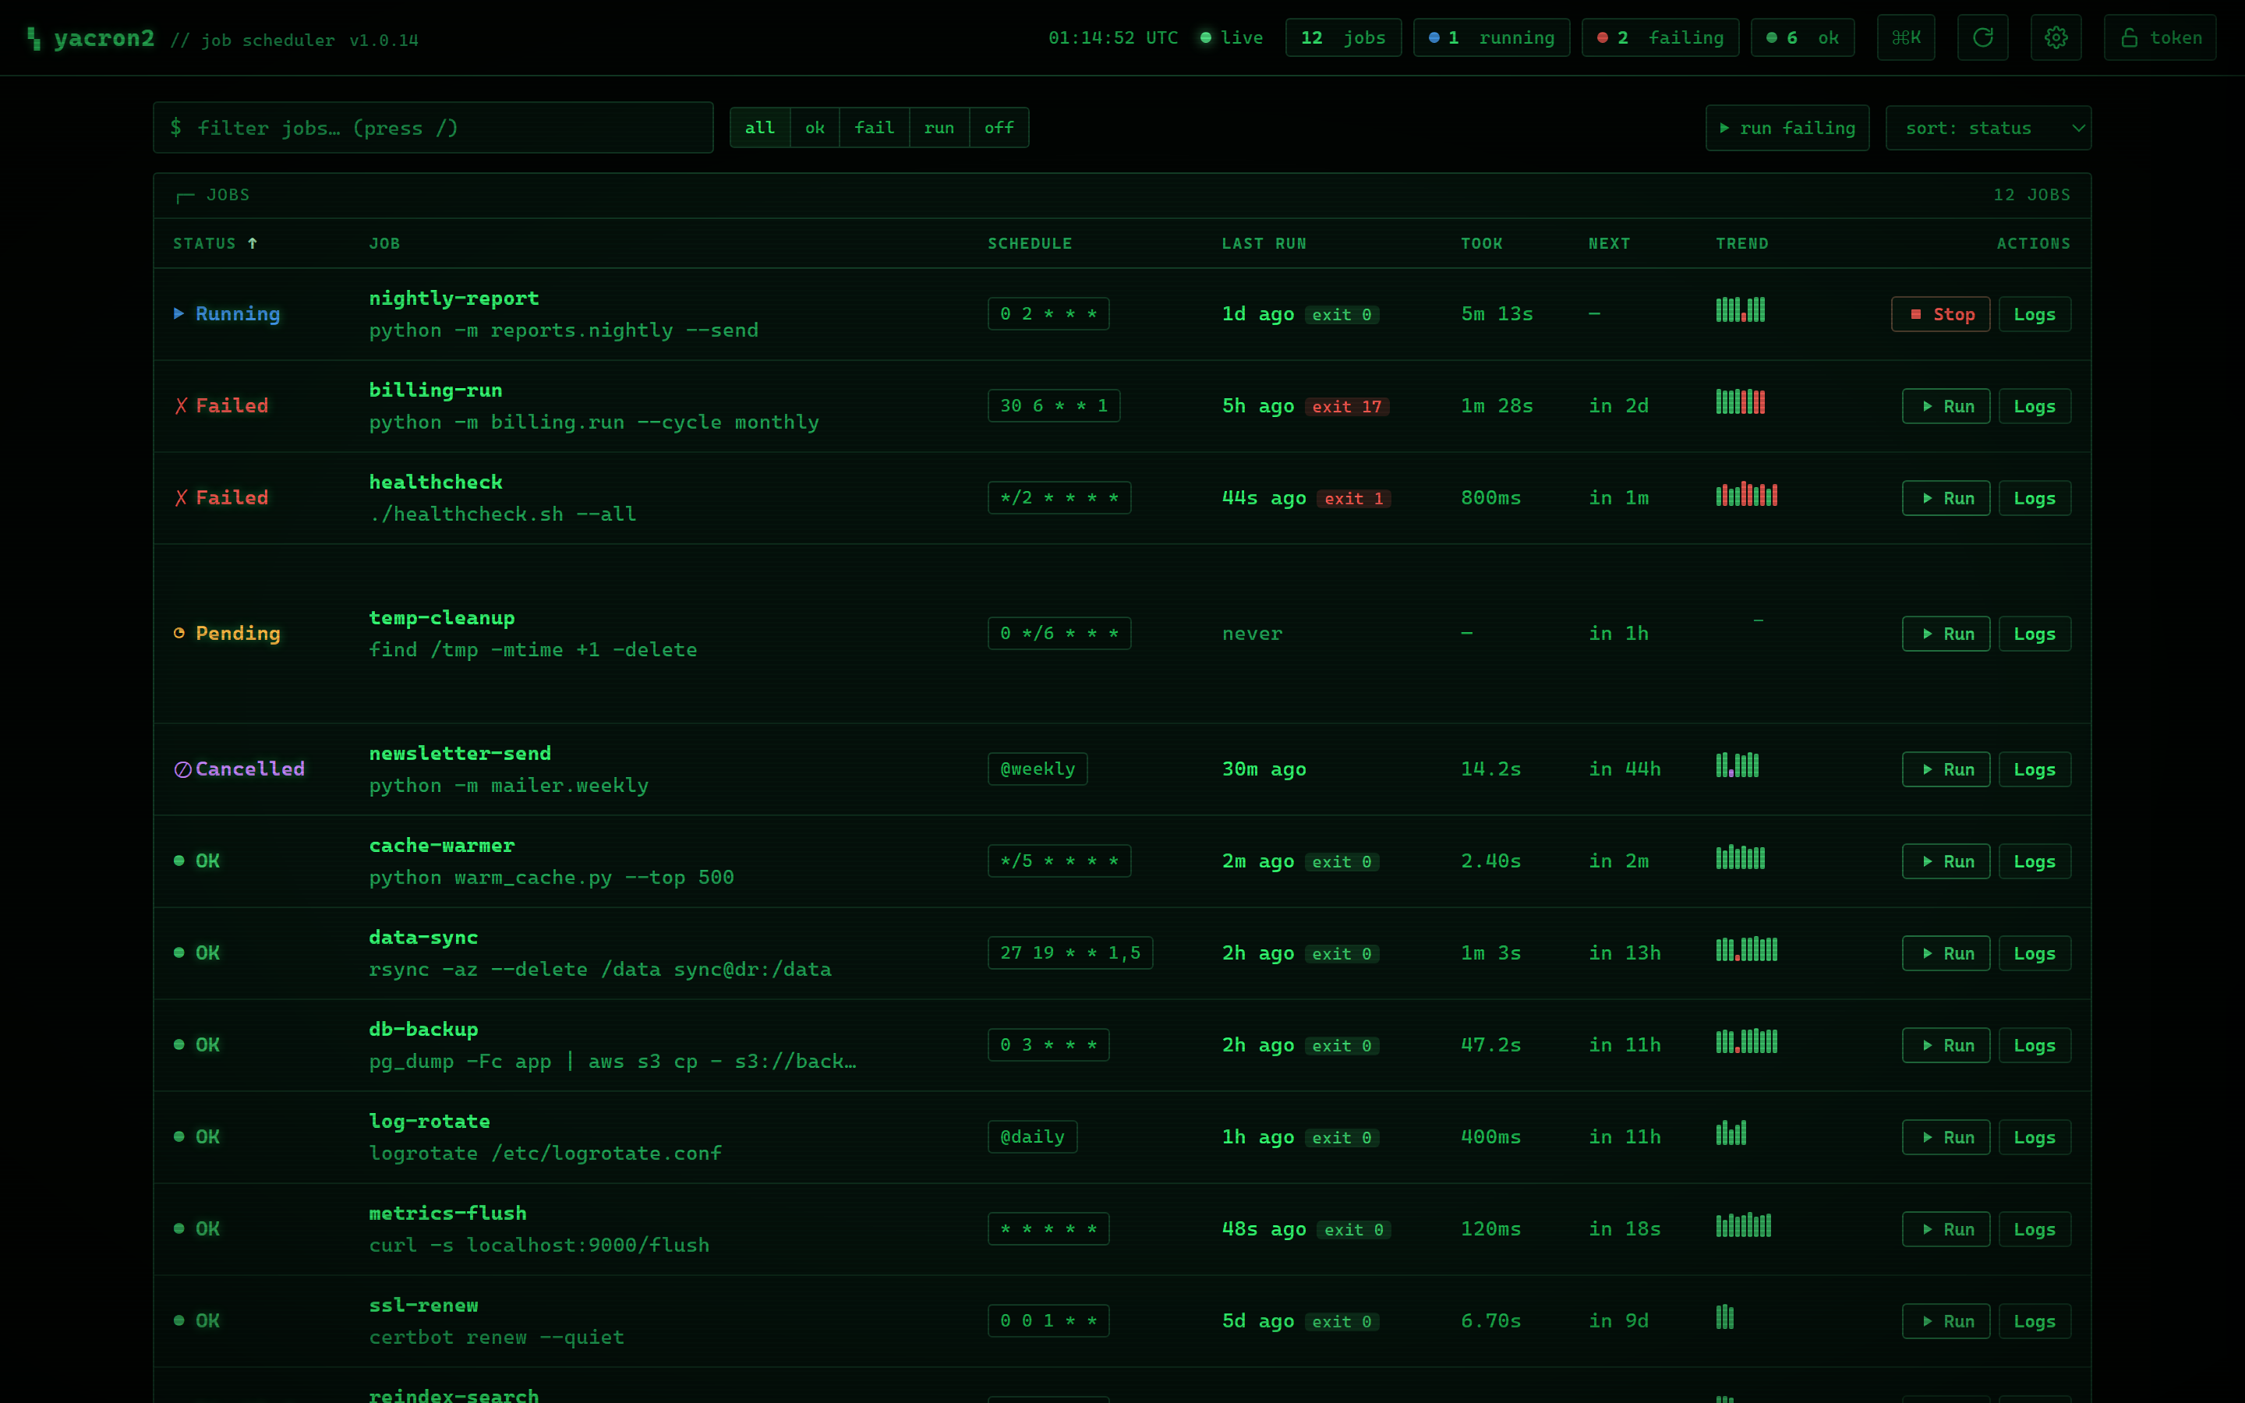Click the trend sparkline for nightly-report

click(x=1741, y=310)
